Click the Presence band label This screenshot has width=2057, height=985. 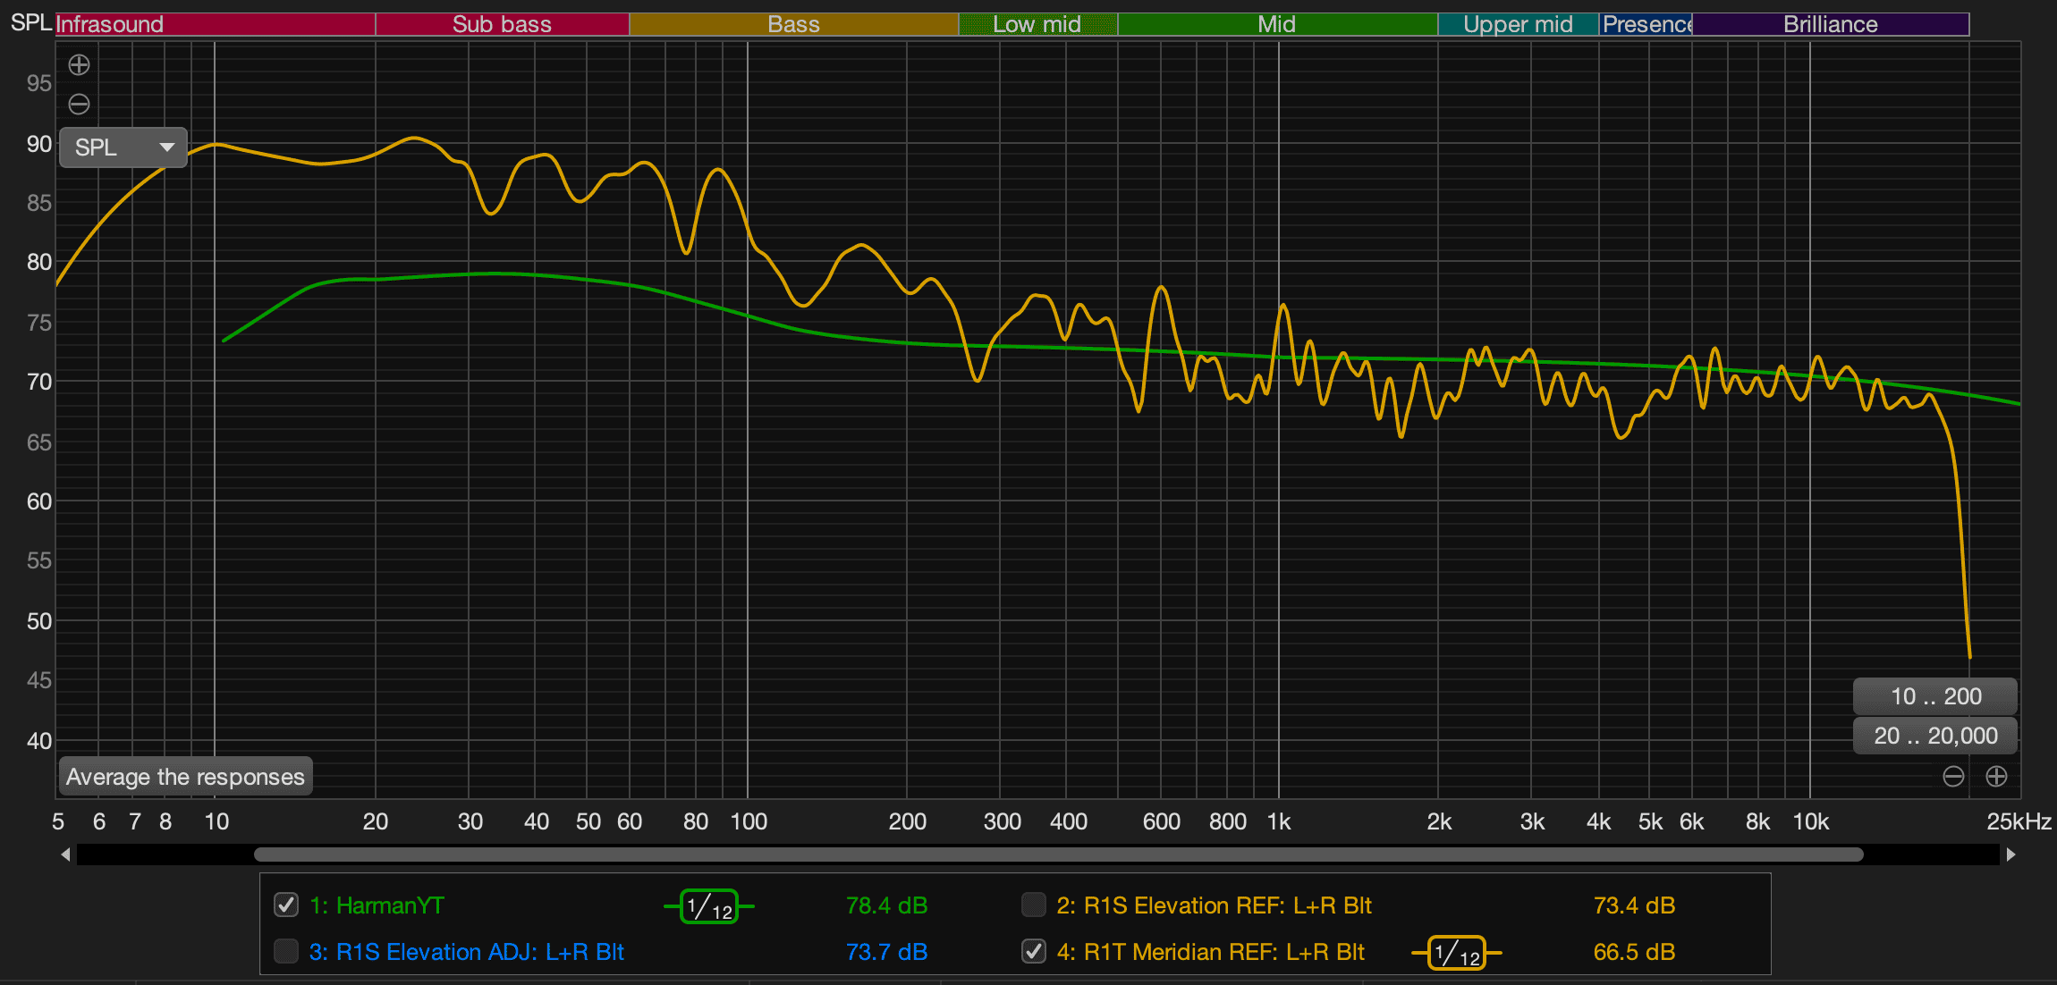1646,24
